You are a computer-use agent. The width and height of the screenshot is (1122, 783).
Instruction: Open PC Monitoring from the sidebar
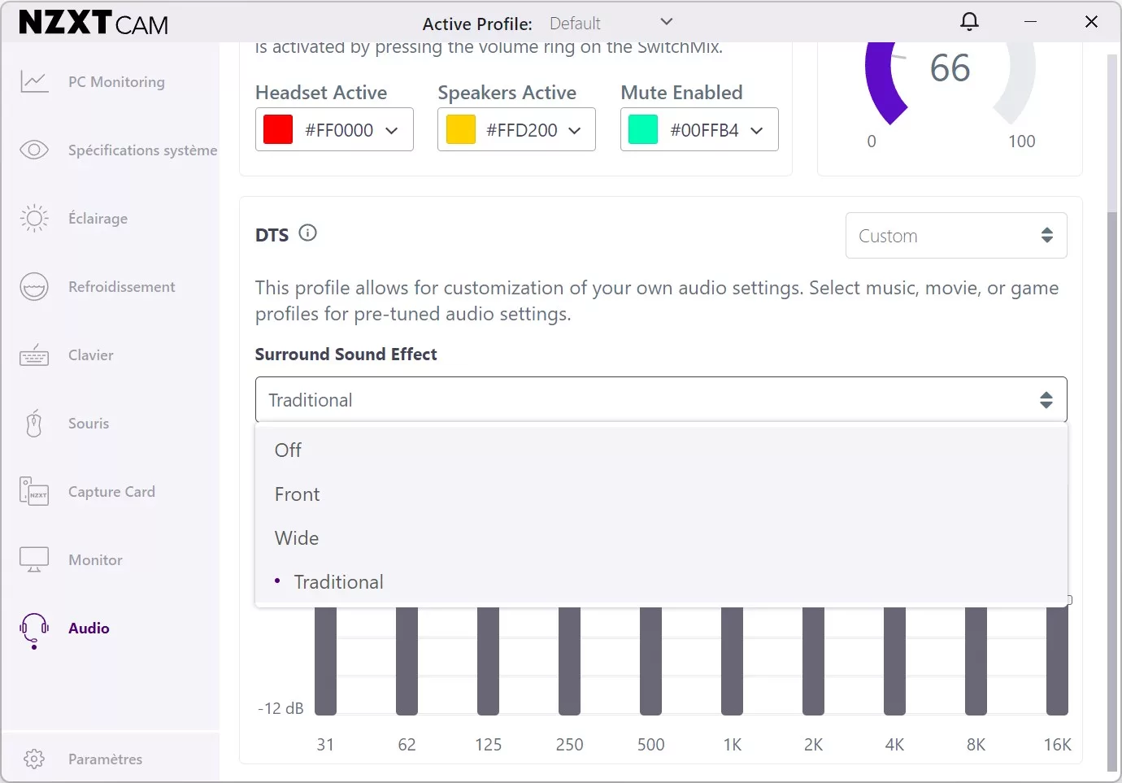click(x=115, y=81)
